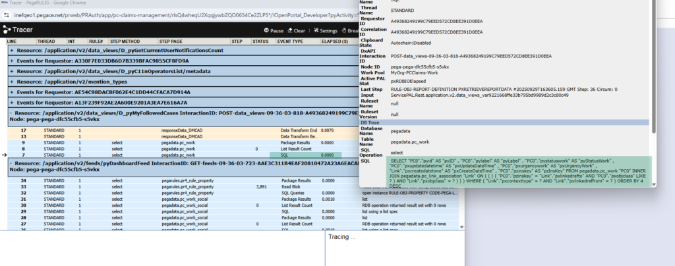This screenshot has width=675, height=266.
Task: Click Active PAL Stat value pxRDBIOElapsed
Action: click(407, 81)
